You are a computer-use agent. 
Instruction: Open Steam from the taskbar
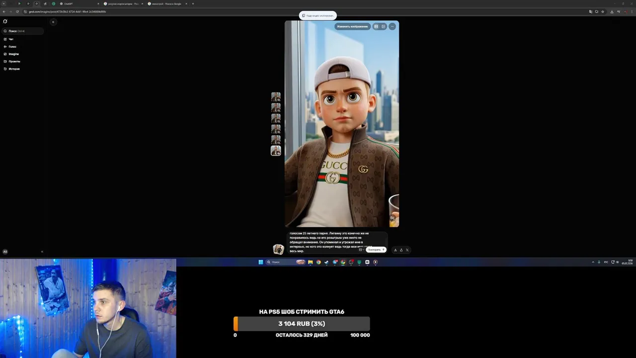point(326,262)
